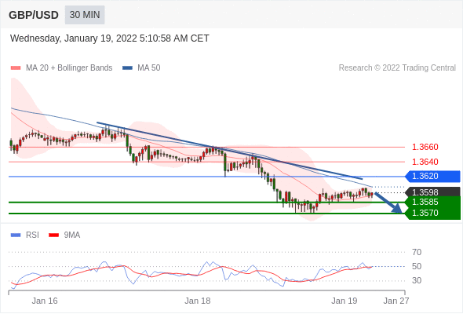Click the 30 MIN timeframe button
The height and width of the screenshot is (314, 463).
(85, 15)
